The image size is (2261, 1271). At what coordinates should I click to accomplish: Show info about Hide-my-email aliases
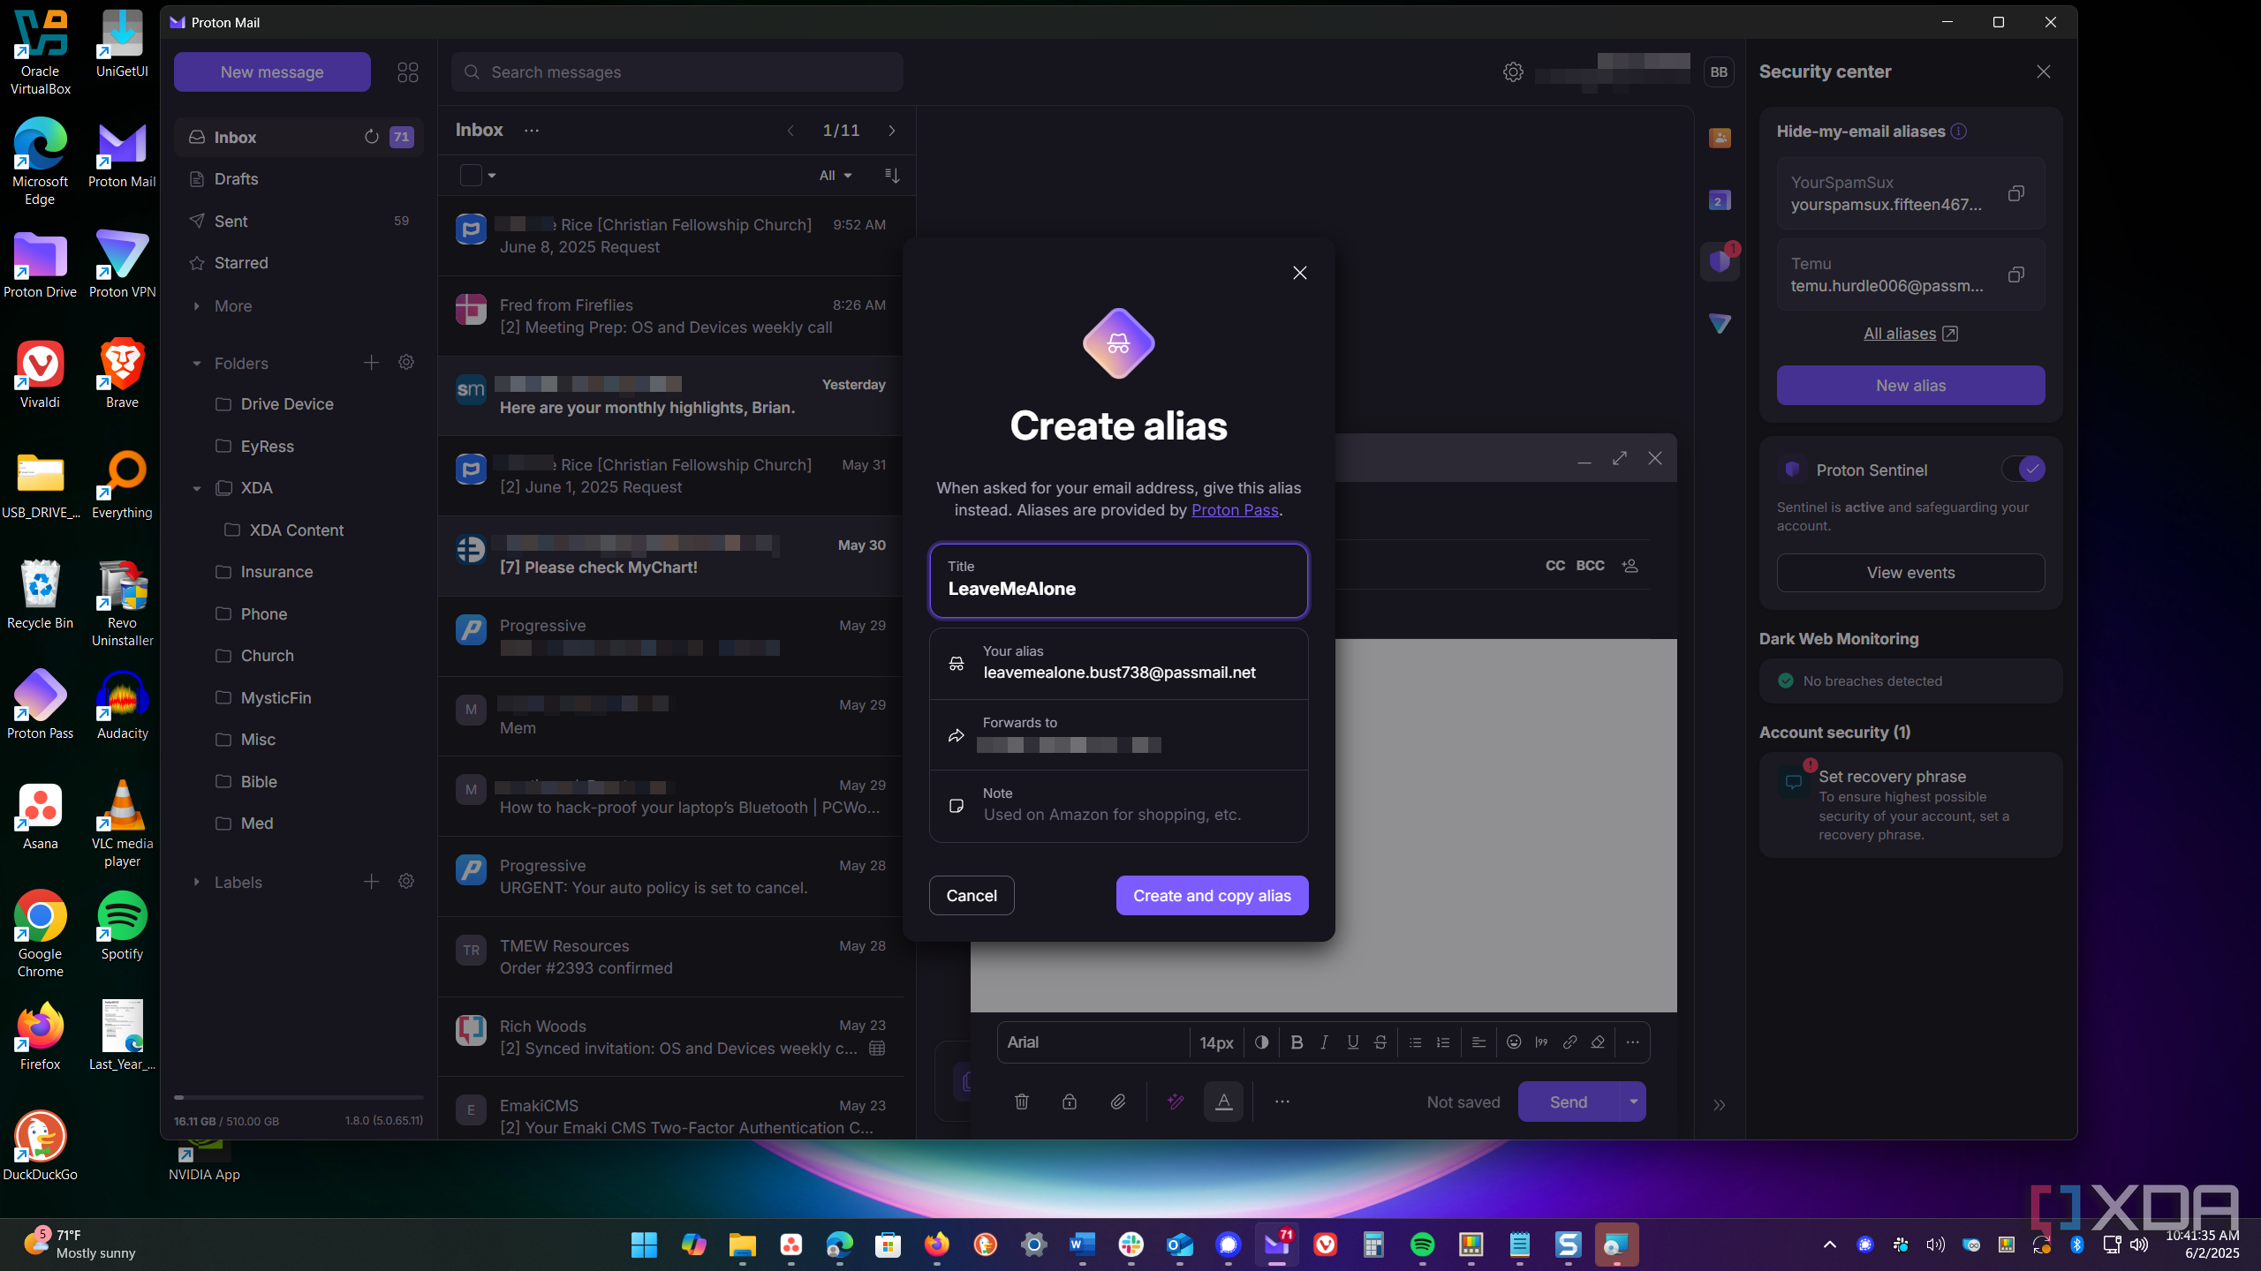pos(1959,132)
